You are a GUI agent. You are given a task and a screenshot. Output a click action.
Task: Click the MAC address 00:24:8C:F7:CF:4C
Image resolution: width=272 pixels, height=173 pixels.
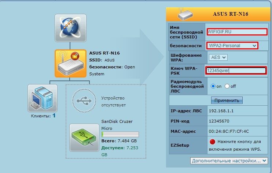point(229,131)
